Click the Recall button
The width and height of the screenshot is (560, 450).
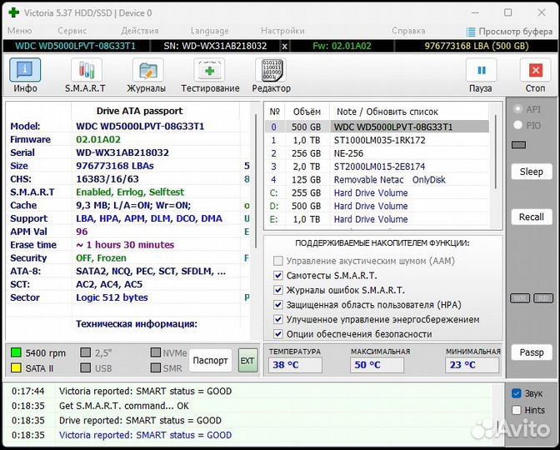(531, 217)
